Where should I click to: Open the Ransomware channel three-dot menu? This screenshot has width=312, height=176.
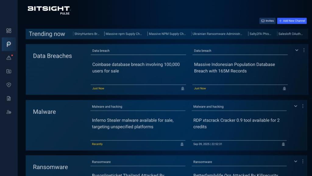tap(303, 161)
